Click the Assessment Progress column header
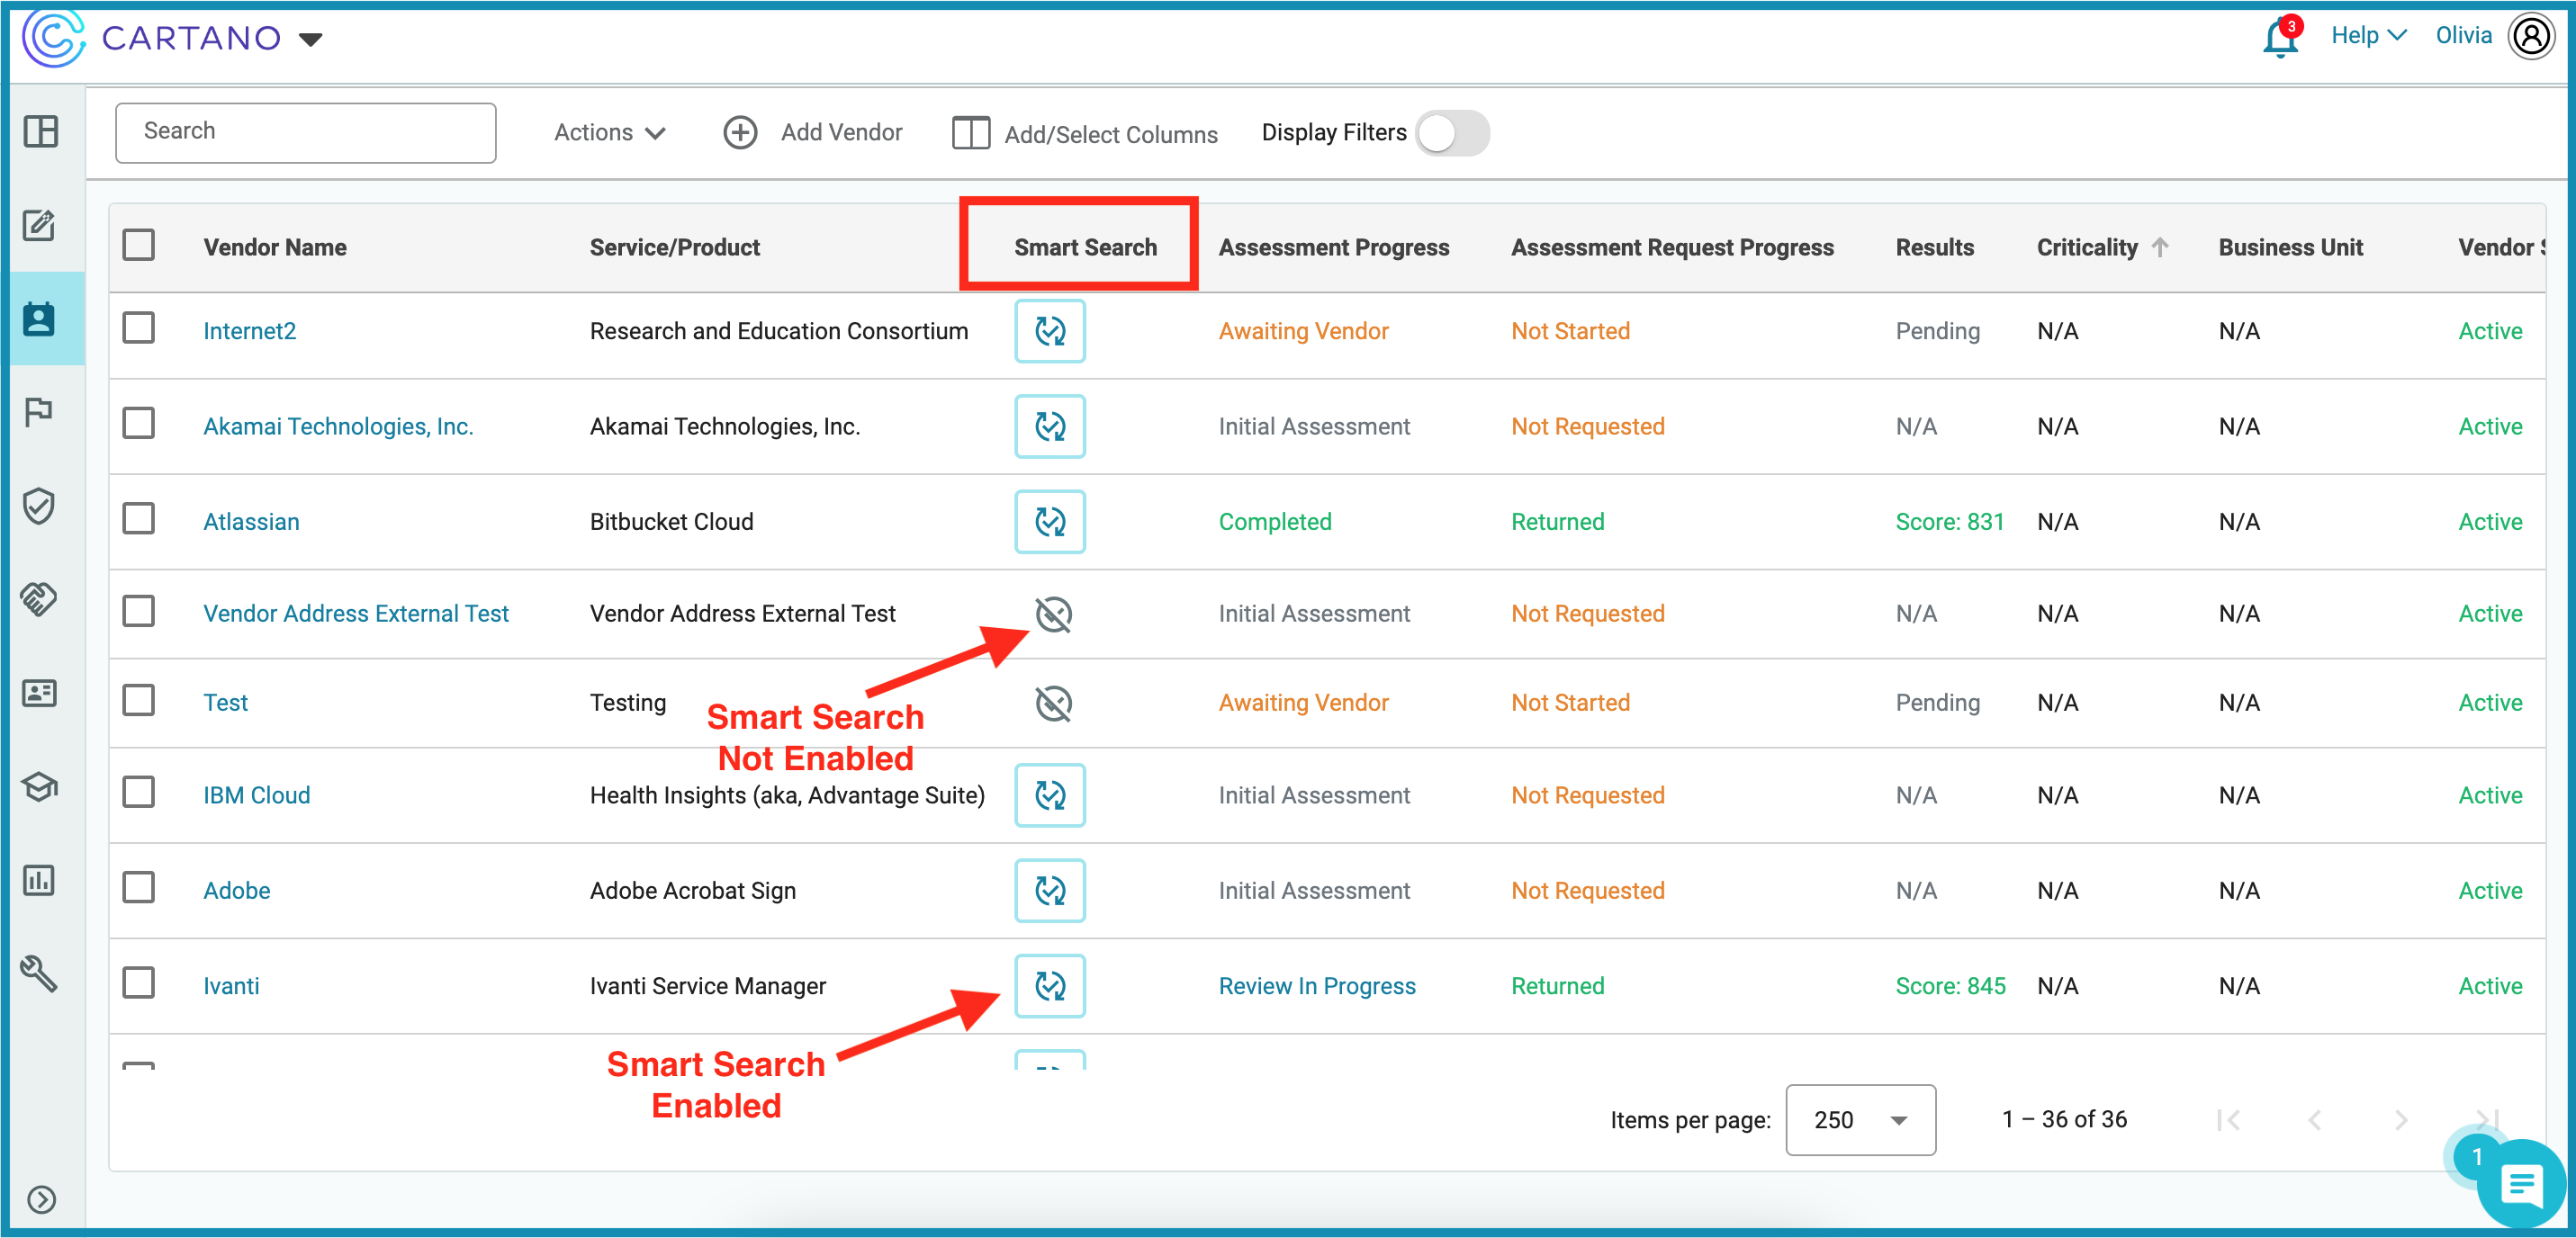Image resolution: width=2576 pixels, height=1238 pixels. click(1333, 247)
